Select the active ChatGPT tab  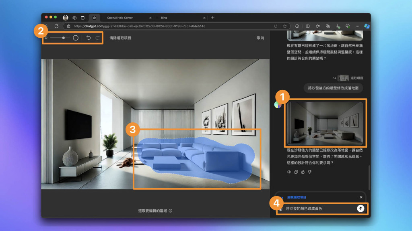pos(94,18)
